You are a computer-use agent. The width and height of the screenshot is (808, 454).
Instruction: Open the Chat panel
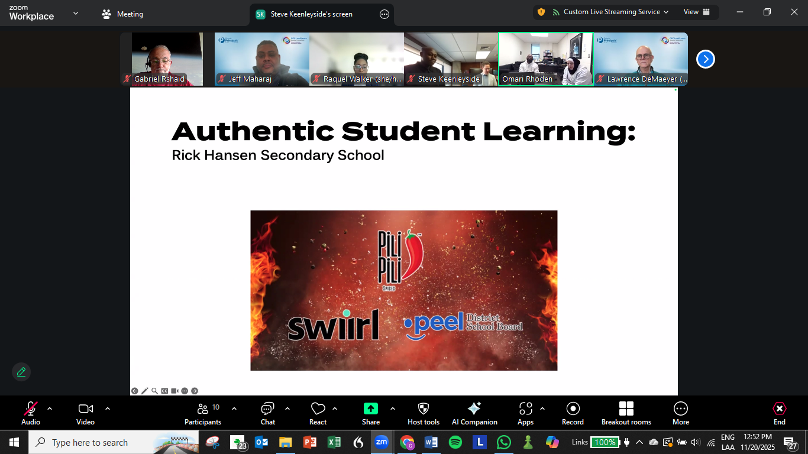pyautogui.click(x=268, y=413)
